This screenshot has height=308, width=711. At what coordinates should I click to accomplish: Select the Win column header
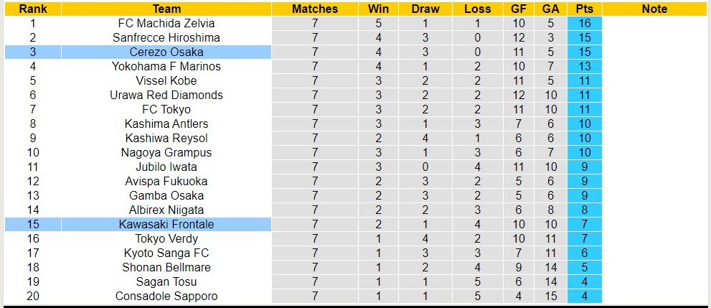pos(378,9)
